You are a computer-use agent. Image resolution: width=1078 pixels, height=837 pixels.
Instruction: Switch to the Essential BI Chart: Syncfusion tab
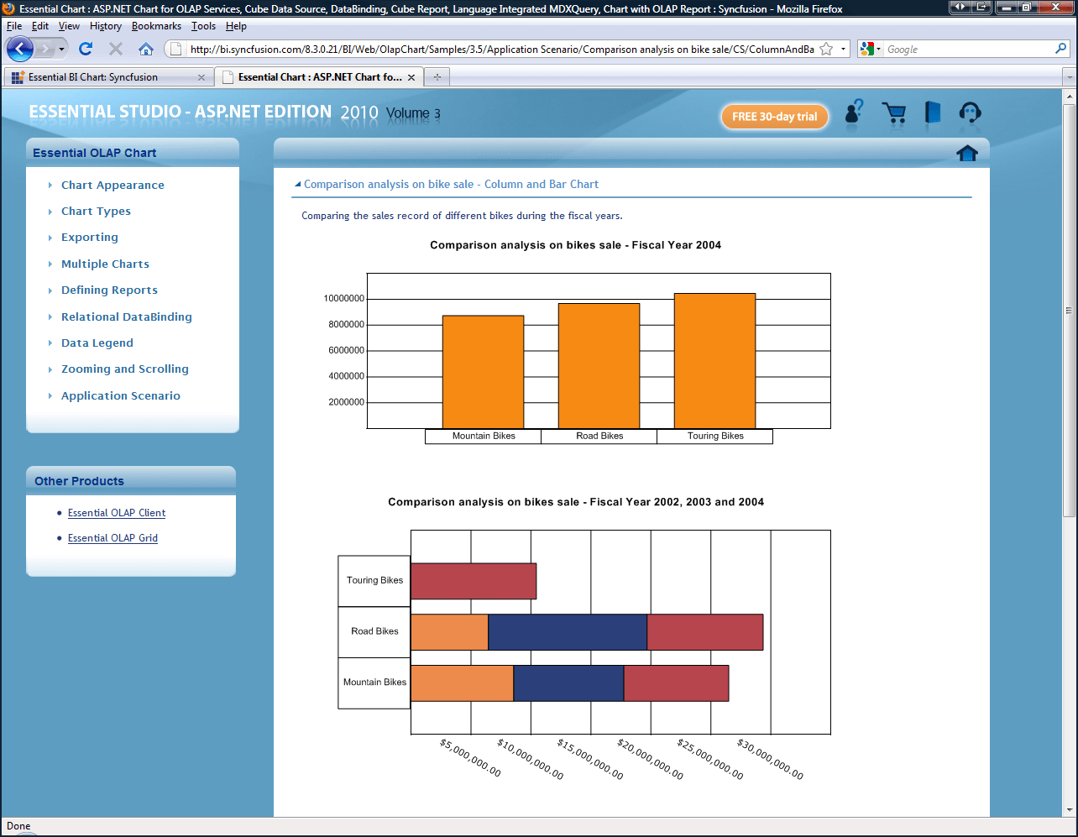click(107, 76)
